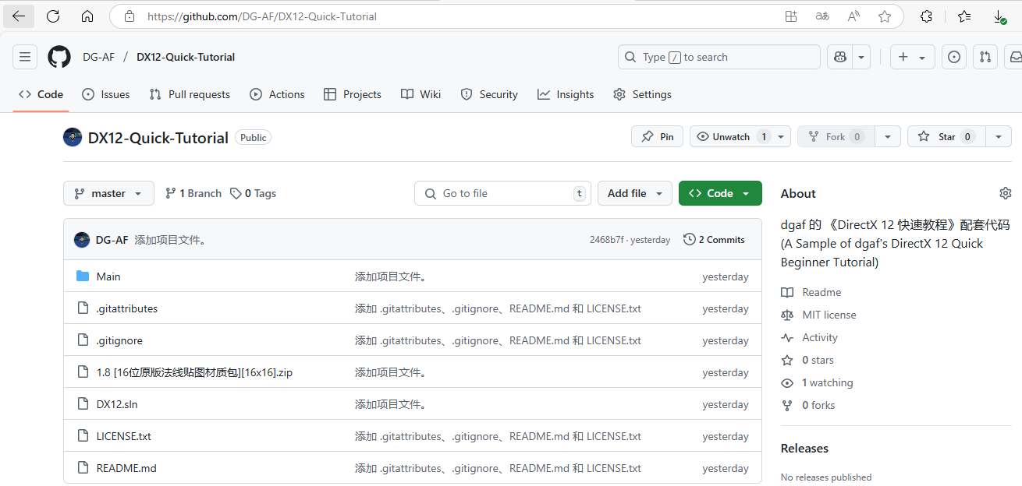This screenshot has height=486, width=1022.
Task: Click the file icon next to README.md
Action: (83, 468)
